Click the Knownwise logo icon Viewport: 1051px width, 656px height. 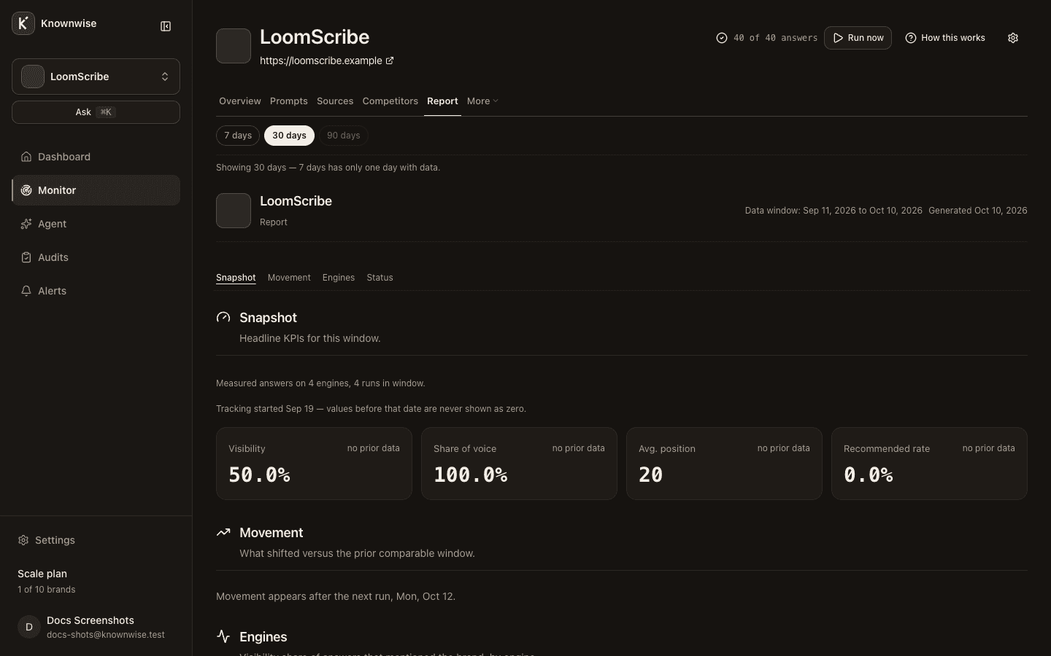(23, 23)
